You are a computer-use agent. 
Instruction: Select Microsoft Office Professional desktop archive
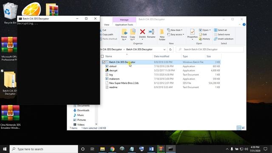9,49
